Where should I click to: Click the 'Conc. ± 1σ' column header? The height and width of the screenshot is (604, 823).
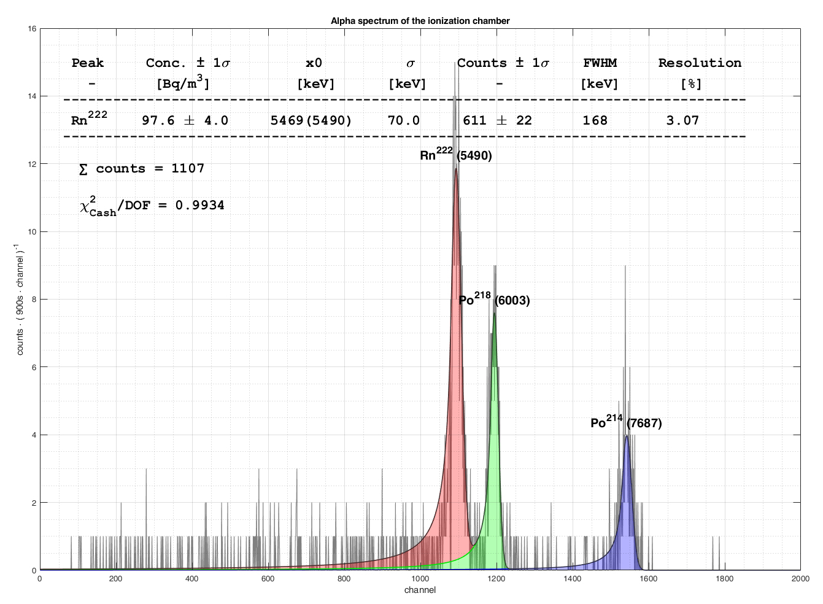click(x=188, y=63)
